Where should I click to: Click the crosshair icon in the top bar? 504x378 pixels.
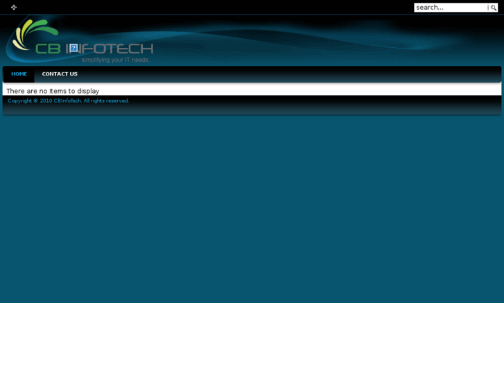(14, 7)
